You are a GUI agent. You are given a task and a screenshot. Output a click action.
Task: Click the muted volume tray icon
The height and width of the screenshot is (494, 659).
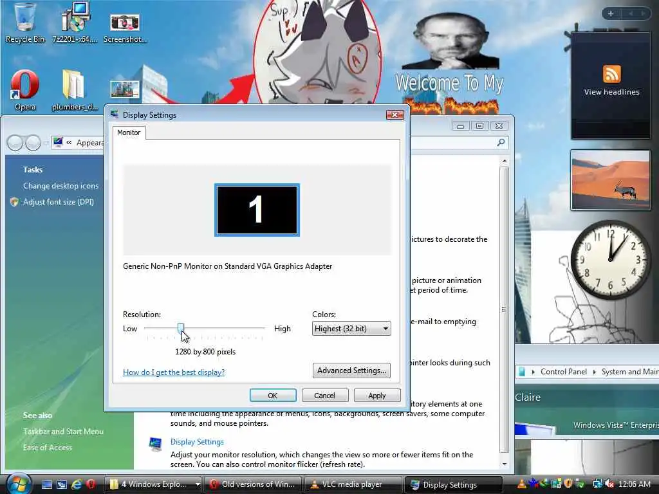tap(609, 484)
